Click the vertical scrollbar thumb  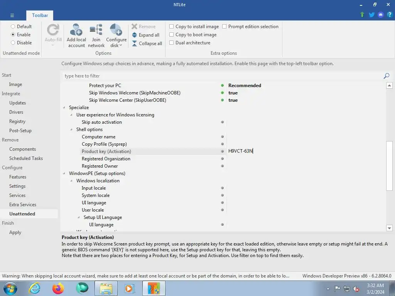pyautogui.click(x=389, y=166)
